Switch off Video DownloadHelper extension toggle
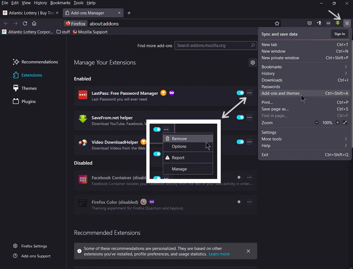The image size is (353, 269). click(x=240, y=142)
